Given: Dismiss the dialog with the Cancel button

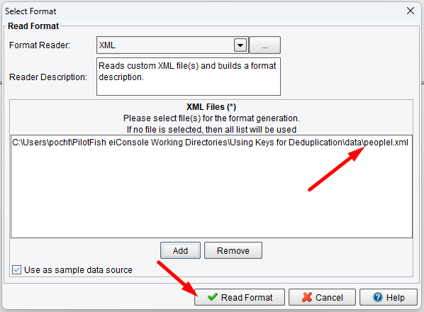Looking at the screenshot, I should (322, 297).
